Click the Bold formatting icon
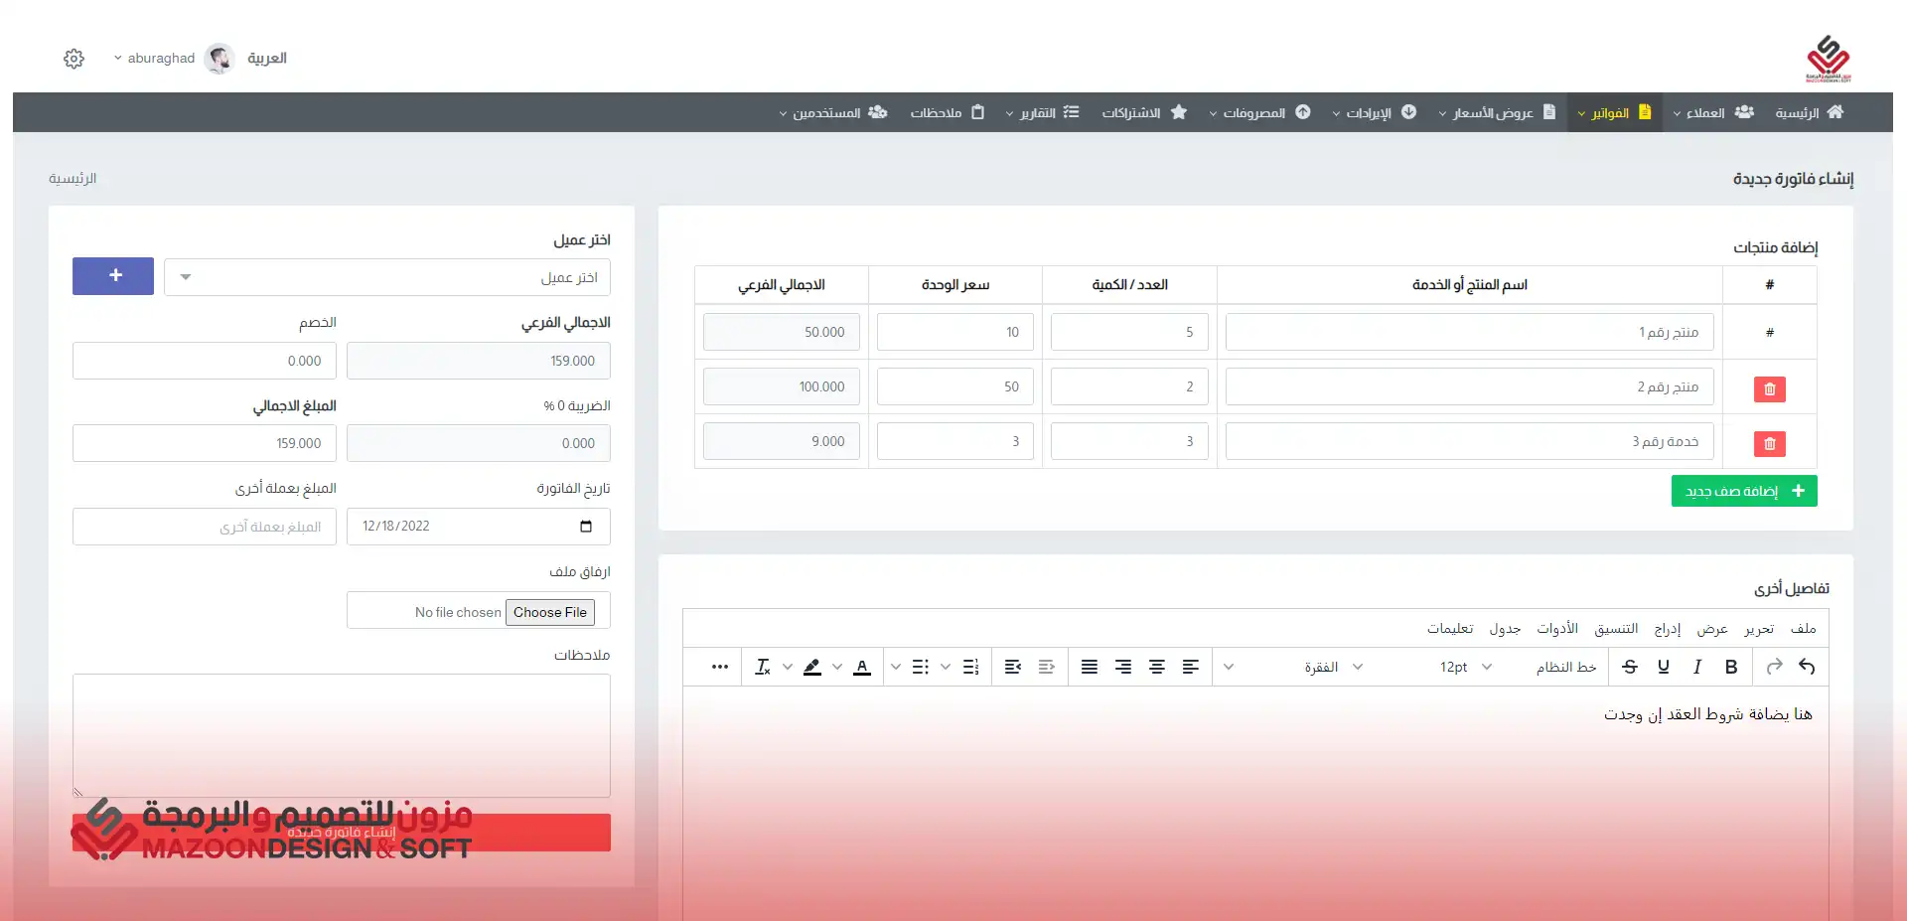The image size is (1907, 921). (x=1731, y=667)
